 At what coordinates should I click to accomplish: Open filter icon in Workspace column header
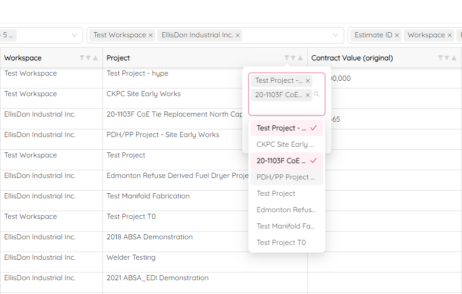click(x=82, y=58)
